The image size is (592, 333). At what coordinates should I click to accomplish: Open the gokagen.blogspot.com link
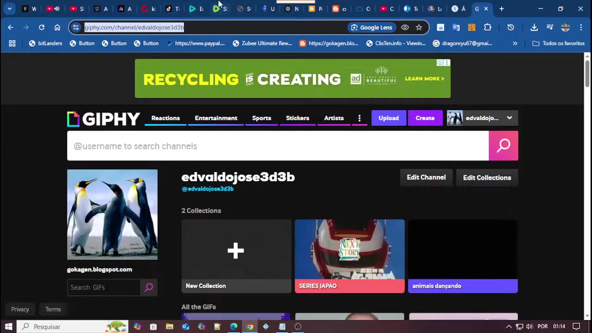coord(99,269)
